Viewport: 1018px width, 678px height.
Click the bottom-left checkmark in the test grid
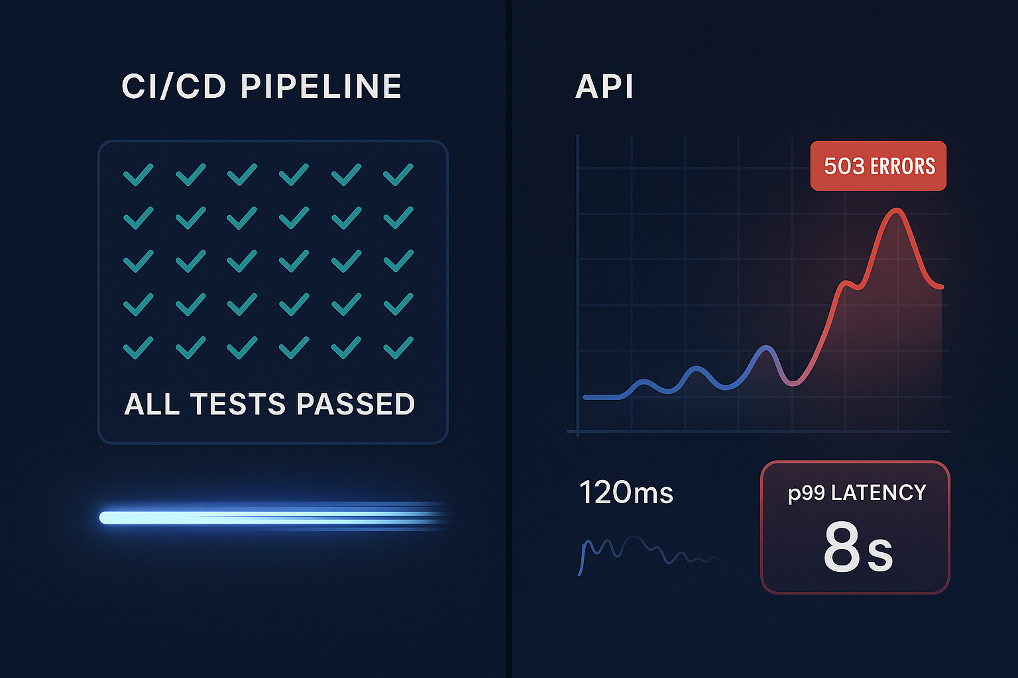tap(138, 348)
